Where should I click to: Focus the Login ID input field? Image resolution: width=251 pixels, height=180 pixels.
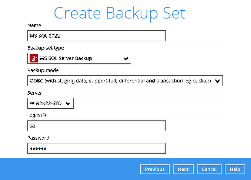[x=96, y=126]
